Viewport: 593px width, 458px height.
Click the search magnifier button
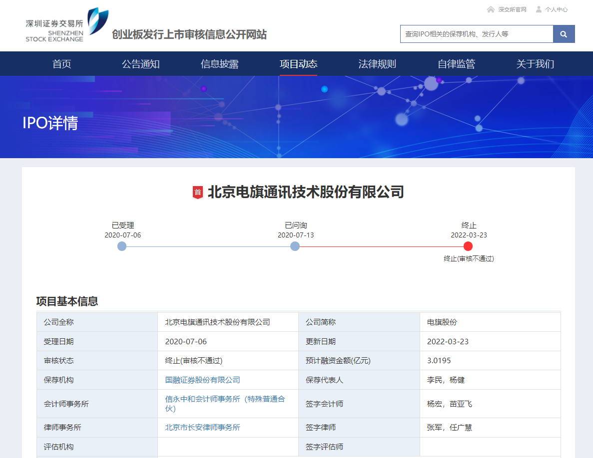[564, 34]
